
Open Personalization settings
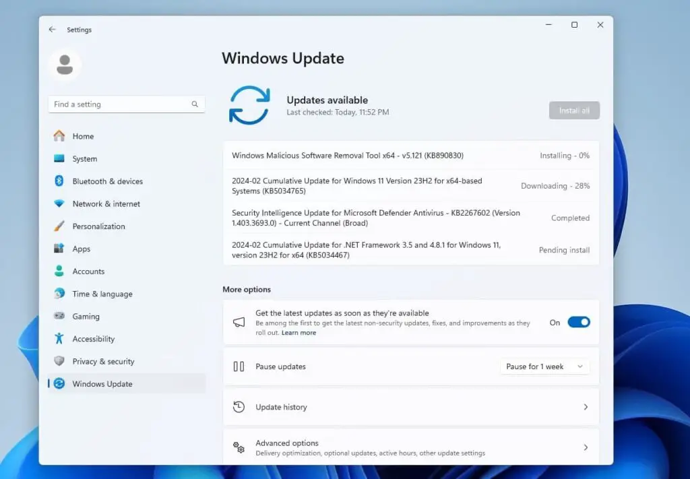tap(100, 226)
